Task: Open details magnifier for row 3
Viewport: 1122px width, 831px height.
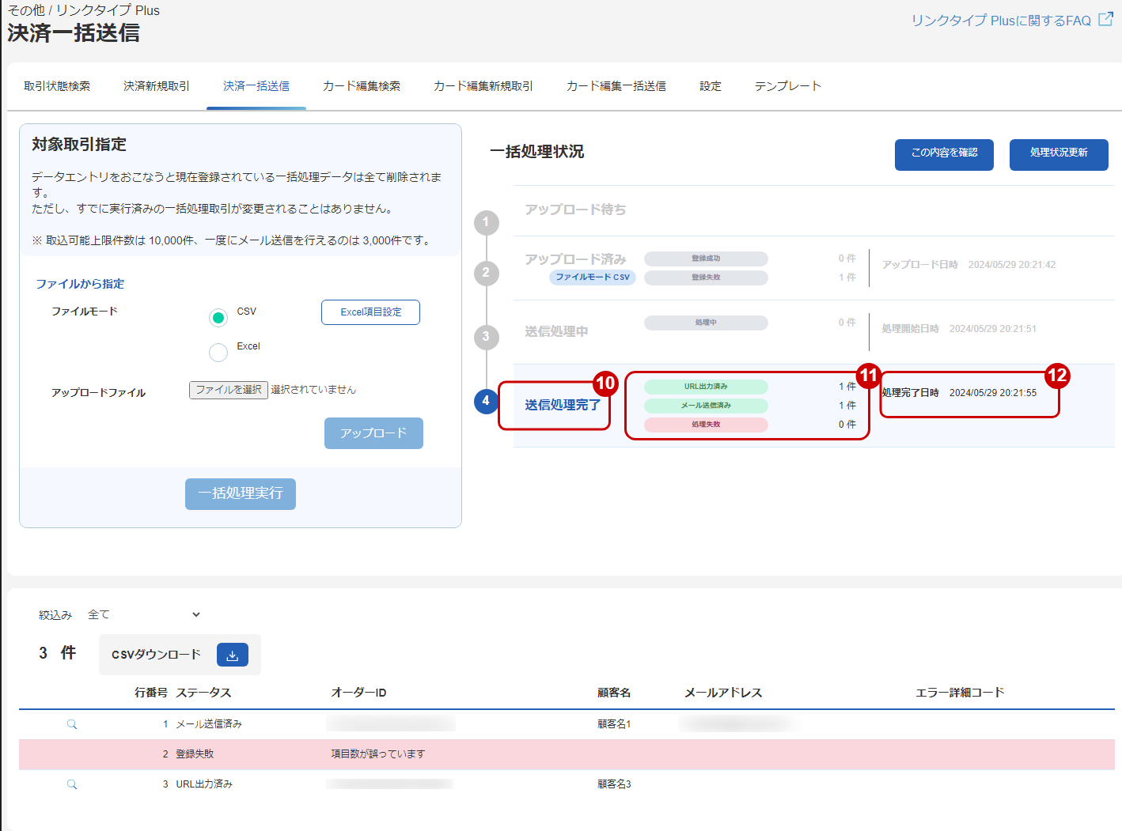Action: [72, 784]
